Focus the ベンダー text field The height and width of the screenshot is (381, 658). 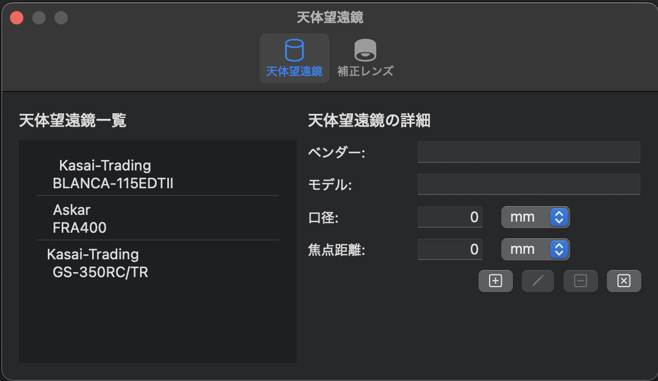tap(529, 152)
